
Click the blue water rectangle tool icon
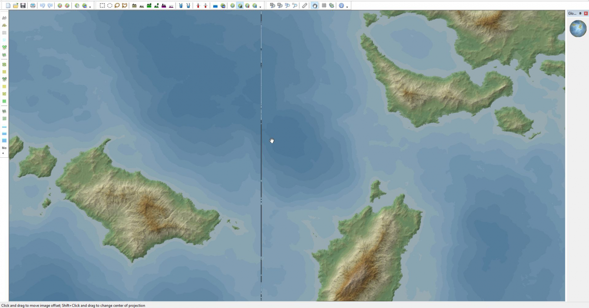point(215,5)
